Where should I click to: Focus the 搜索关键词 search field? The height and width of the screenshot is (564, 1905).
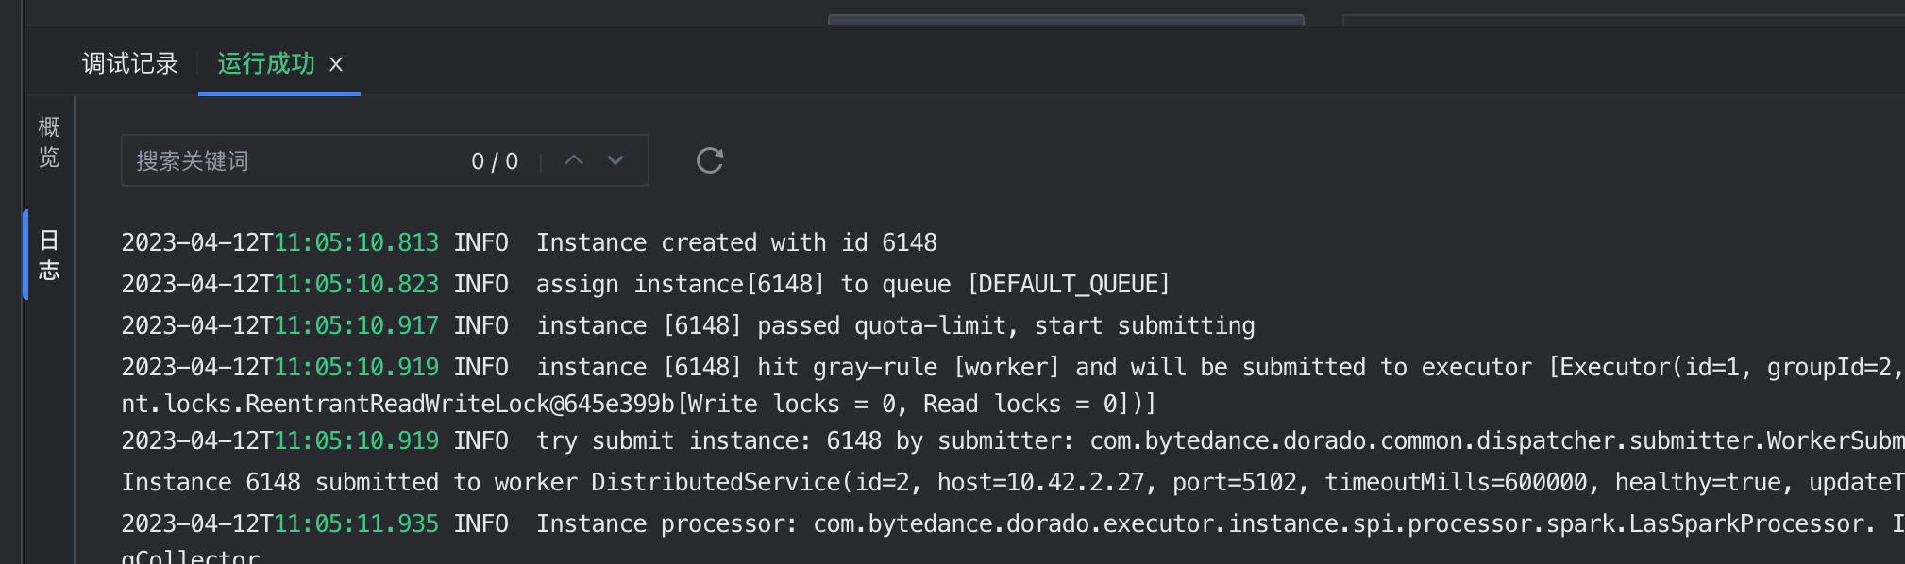coord(293,161)
